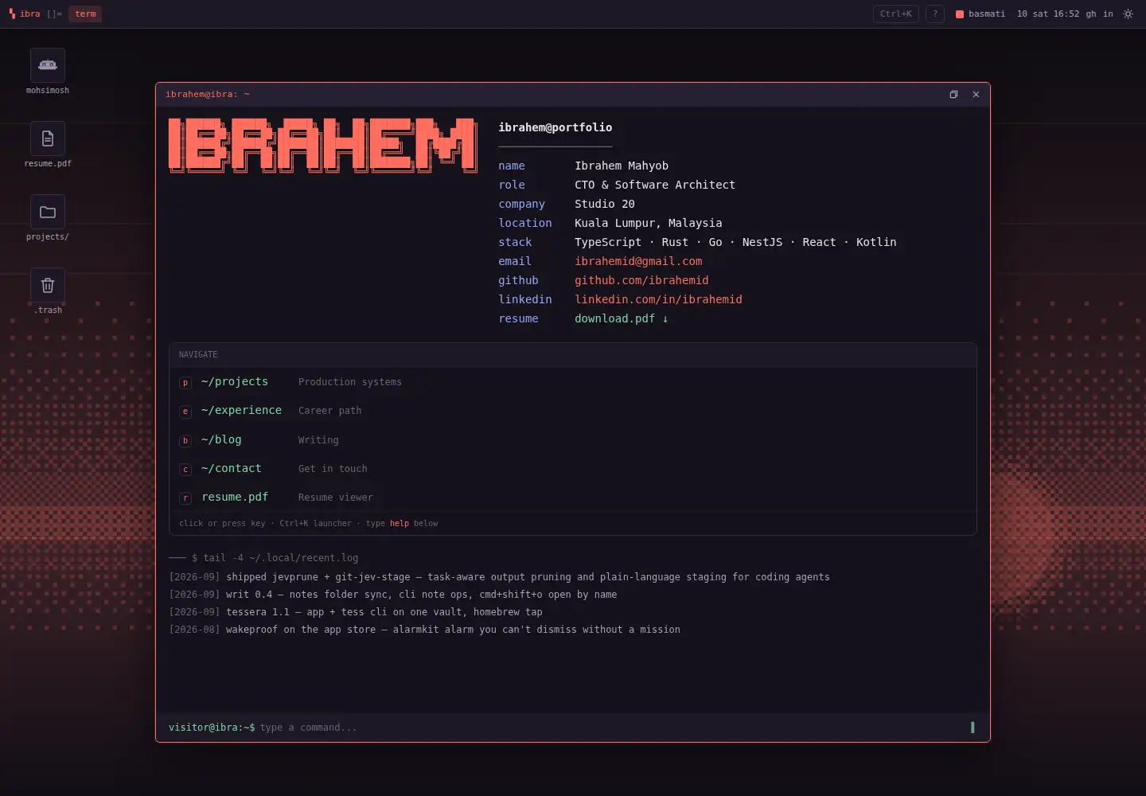Navigate to ~/projects entry
1146x796 pixels.
click(573, 382)
